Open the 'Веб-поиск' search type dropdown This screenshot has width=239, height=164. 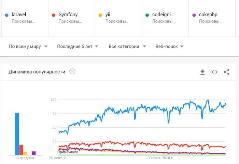(169, 47)
